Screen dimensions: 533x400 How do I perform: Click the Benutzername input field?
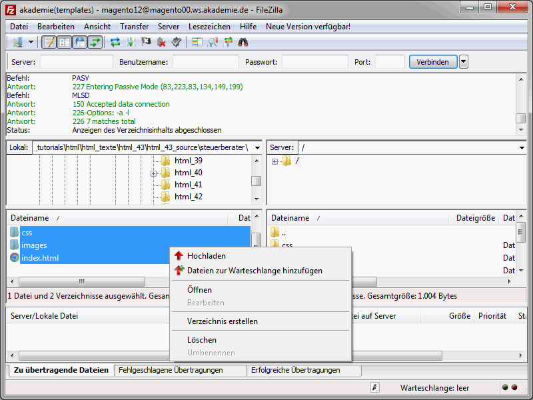tap(206, 62)
